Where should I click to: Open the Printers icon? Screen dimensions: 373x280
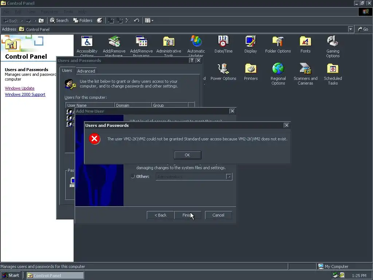(x=251, y=72)
